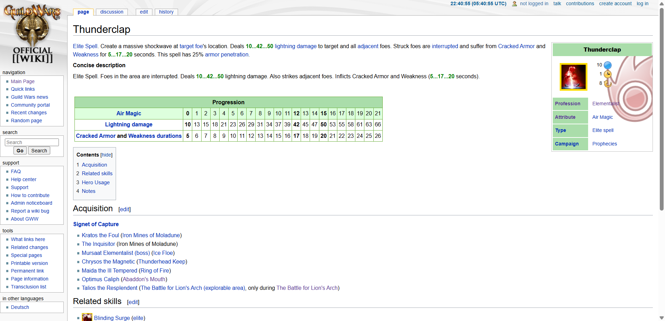Click Signet of Capture link
The width and height of the screenshot is (665, 321).
click(x=96, y=224)
